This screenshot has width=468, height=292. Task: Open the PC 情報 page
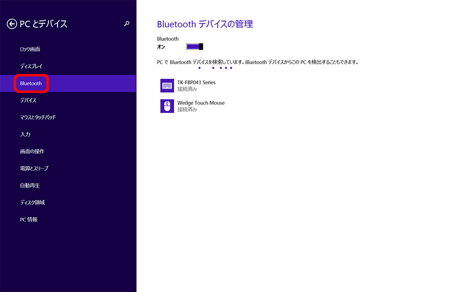coord(29,219)
